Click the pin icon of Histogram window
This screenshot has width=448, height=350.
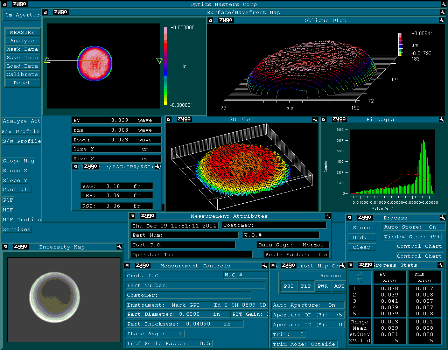[x=442, y=119]
